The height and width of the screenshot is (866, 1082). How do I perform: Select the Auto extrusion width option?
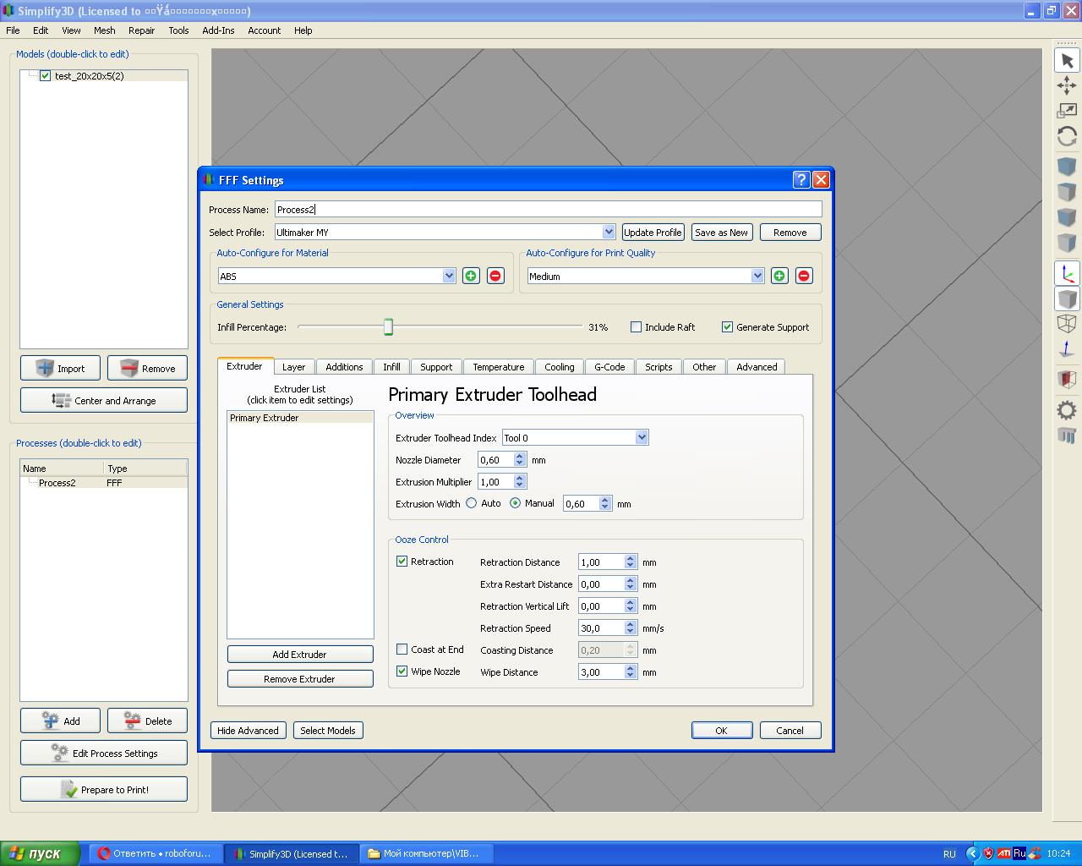click(x=472, y=503)
